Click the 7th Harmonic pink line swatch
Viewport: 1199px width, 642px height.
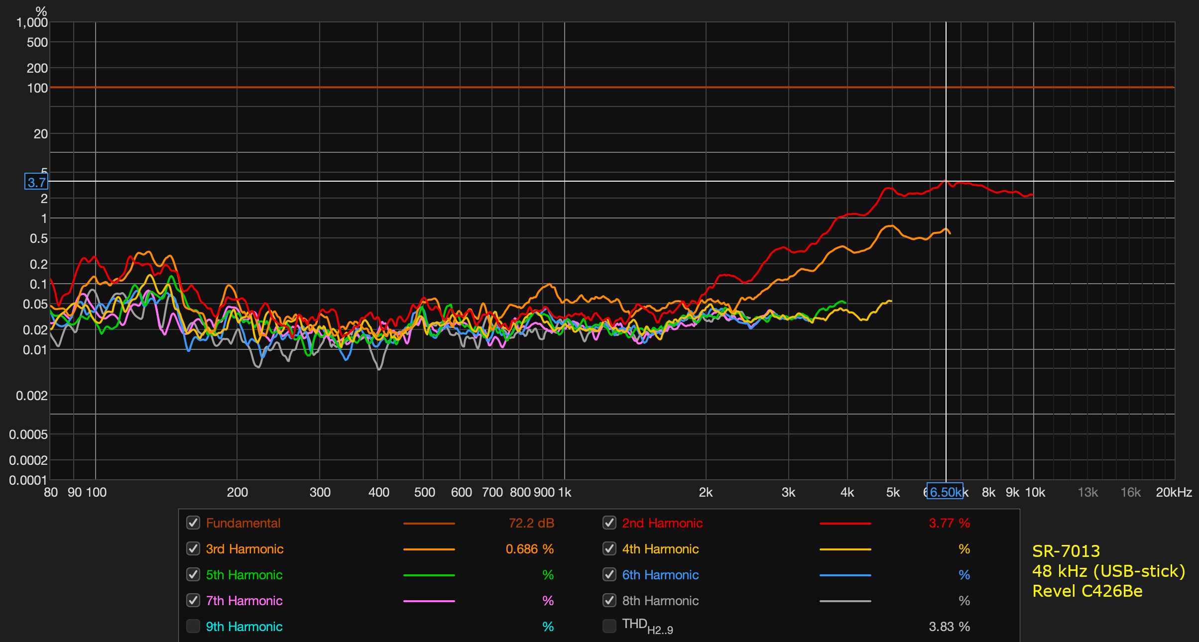point(429,601)
